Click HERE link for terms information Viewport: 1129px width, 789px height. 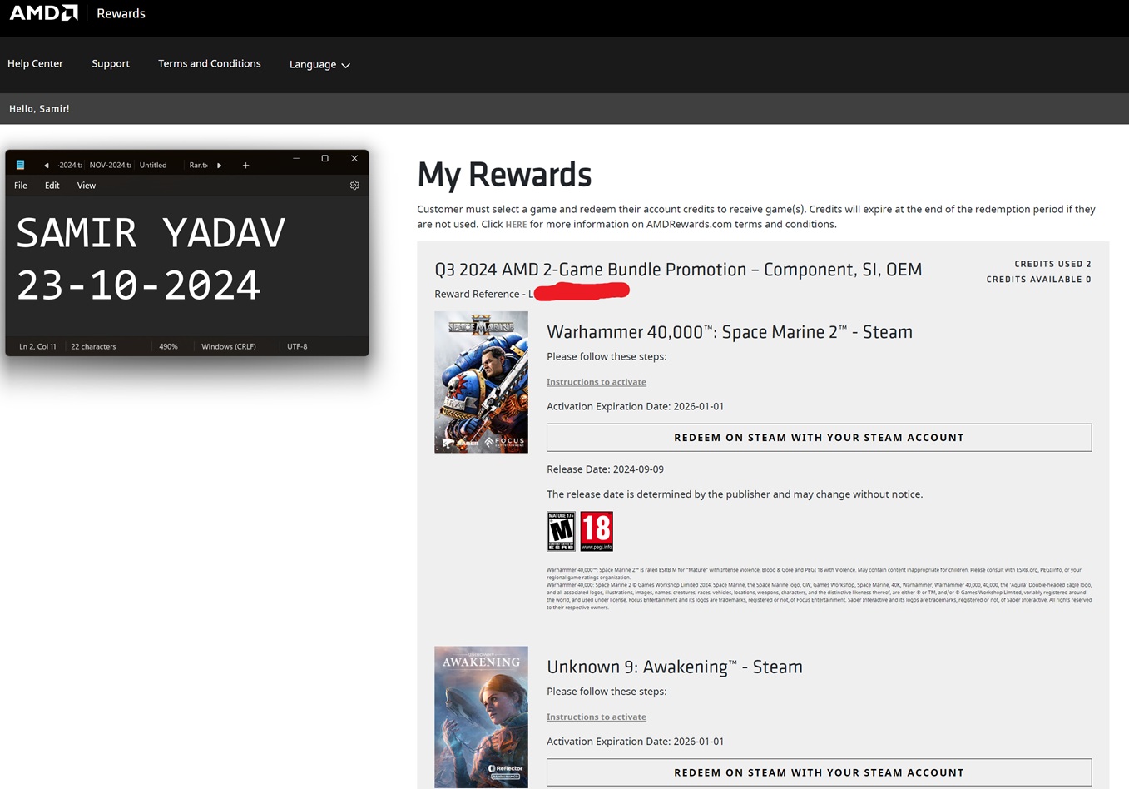pyautogui.click(x=516, y=225)
